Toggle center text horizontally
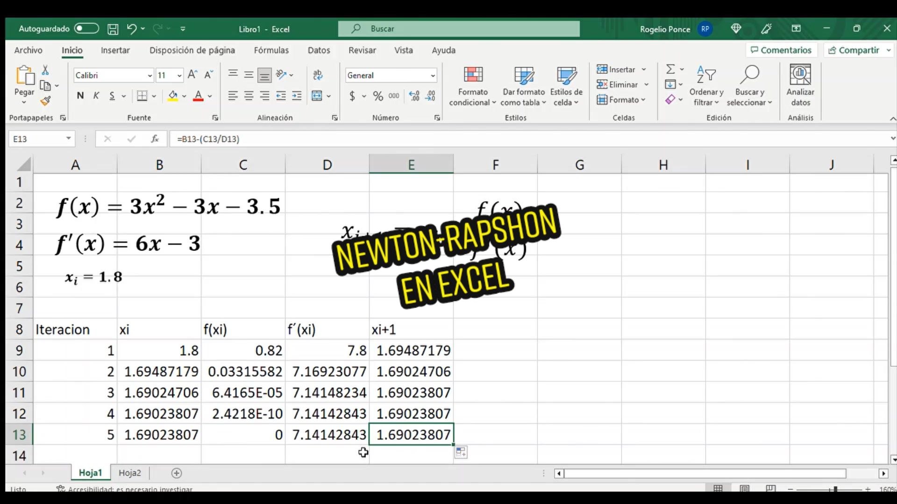 (249, 96)
